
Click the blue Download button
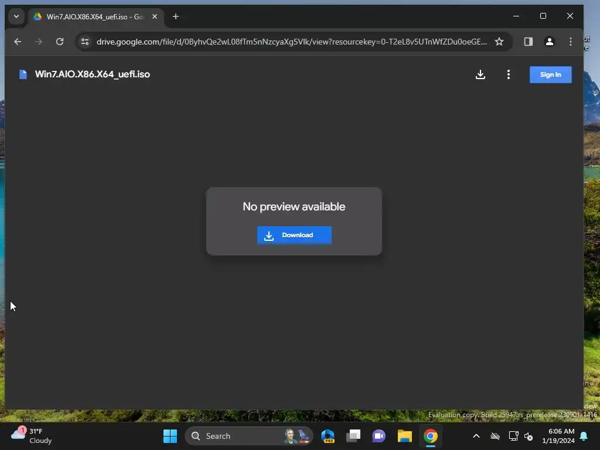[294, 236]
